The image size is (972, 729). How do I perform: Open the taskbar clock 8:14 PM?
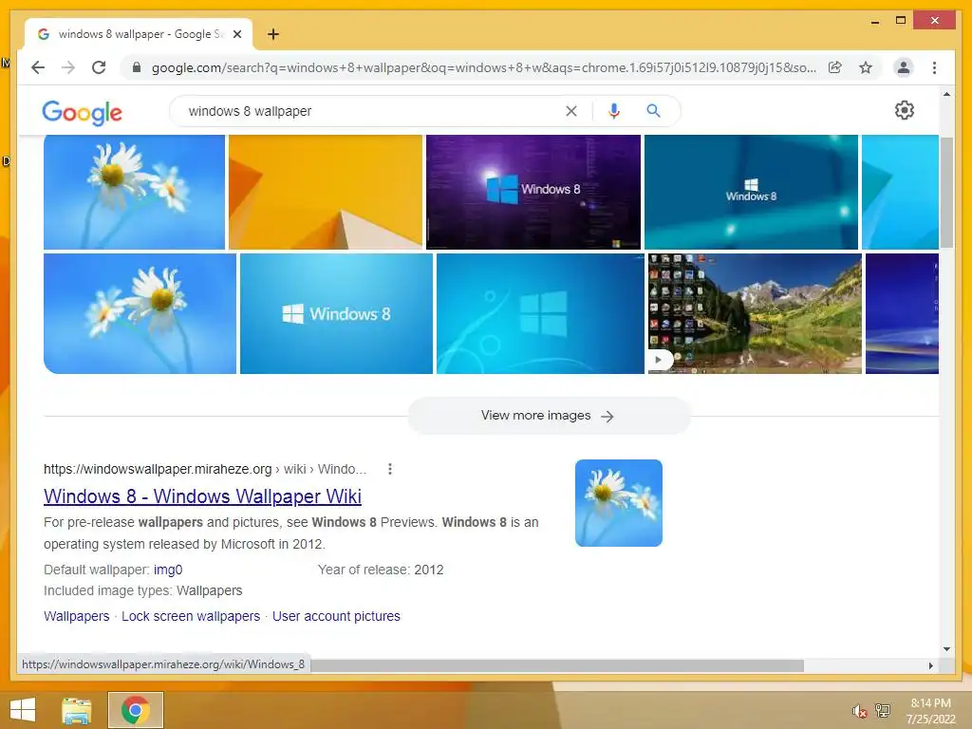coord(930,711)
